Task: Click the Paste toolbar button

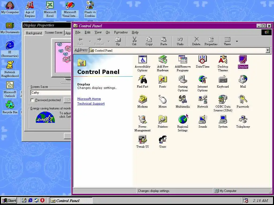Action: (163, 41)
